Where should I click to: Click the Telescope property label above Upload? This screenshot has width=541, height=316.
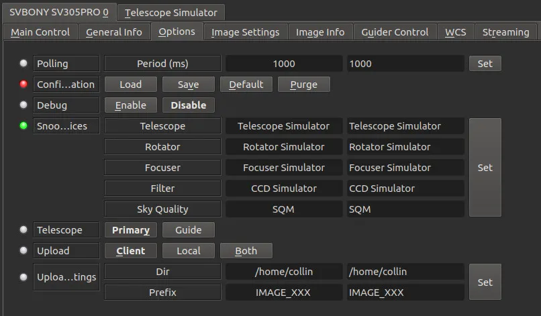66,230
